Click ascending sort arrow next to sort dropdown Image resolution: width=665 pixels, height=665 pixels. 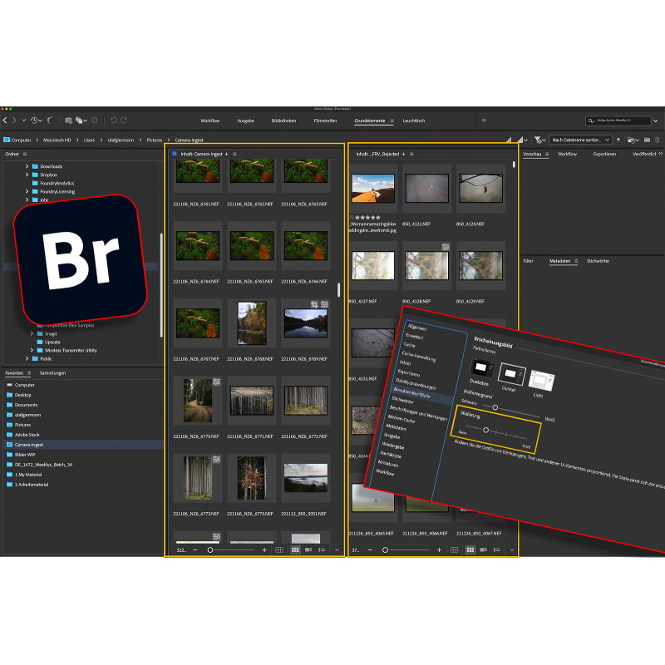click(618, 140)
